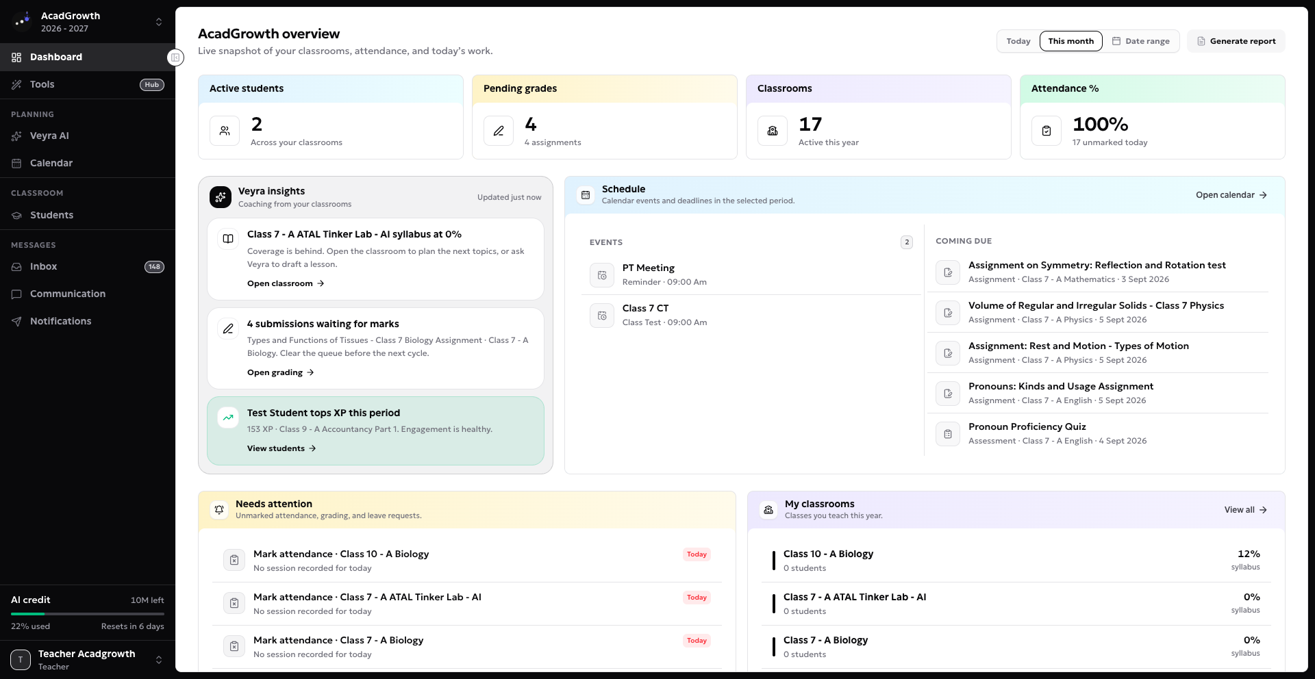Open the Inbox sidebar item
This screenshot has height=679, width=1315.
(x=88, y=266)
